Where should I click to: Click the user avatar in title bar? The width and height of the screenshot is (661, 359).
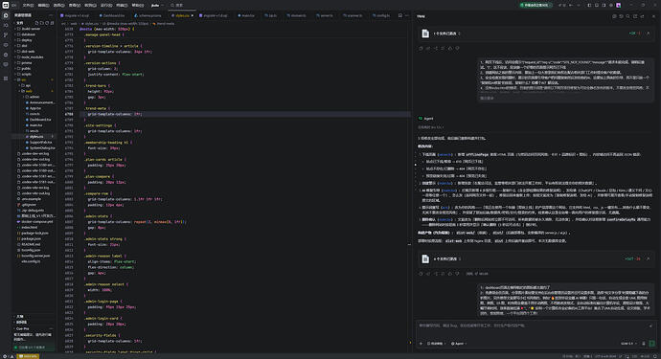pos(619,5)
